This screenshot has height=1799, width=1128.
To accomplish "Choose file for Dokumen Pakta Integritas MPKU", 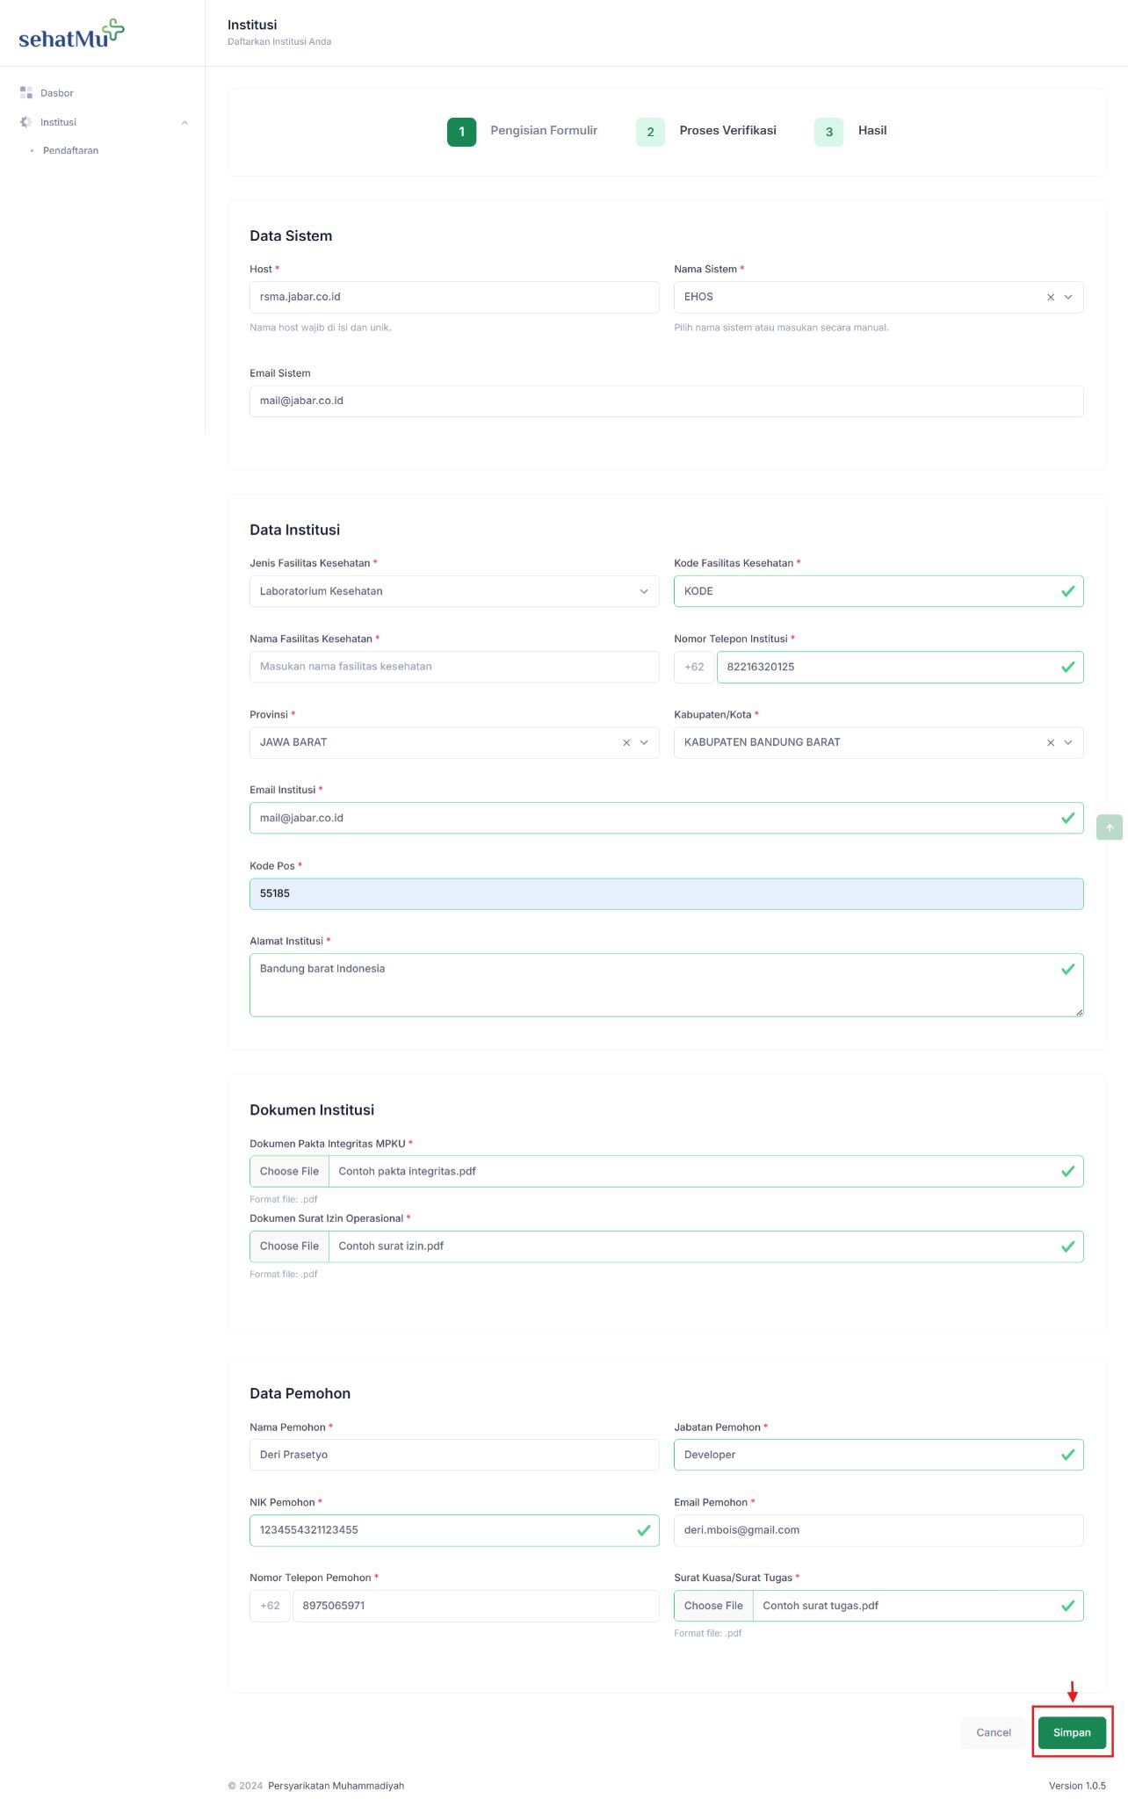I will [289, 1172].
